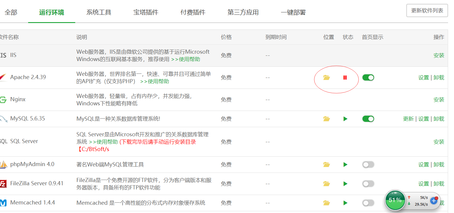Open MySQL 5.6.35 folder location icon
The image size is (454, 213).
[326, 119]
